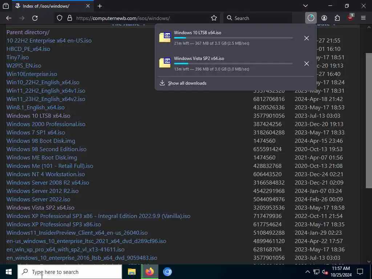Image resolution: width=372 pixels, height=279 pixels.
Task: Click the Windows 10 LTSB download progress bar
Action: click(x=233, y=38)
